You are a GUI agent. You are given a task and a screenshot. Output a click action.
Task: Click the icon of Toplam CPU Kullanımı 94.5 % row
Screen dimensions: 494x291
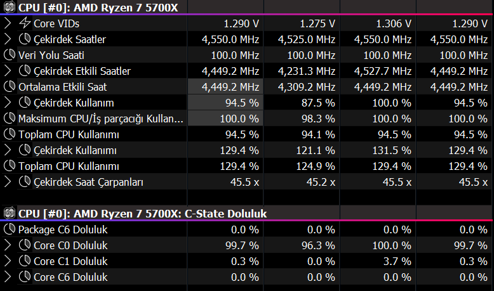[x=10, y=134]
